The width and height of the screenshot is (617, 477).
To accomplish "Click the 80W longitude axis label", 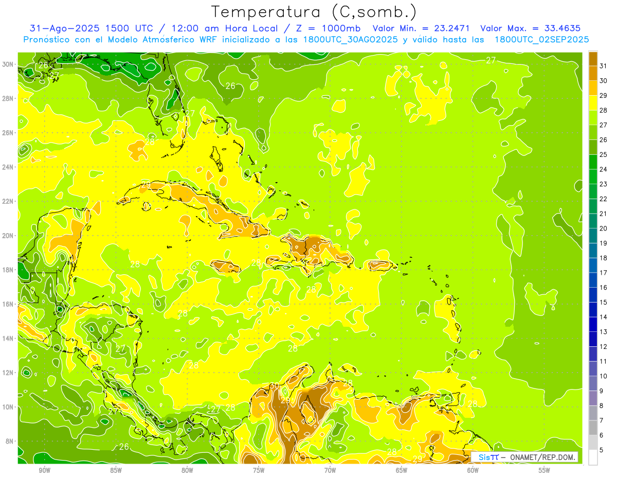I will [x=187, y=470].
